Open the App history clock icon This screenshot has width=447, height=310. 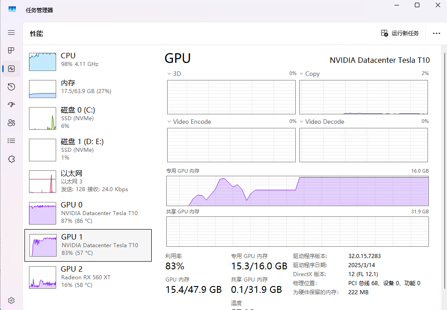tap(11, 86)
